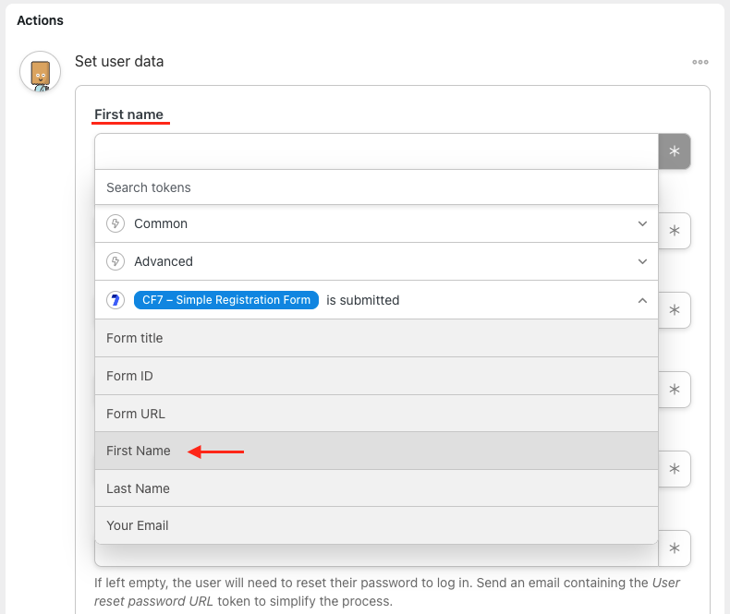This screenshot has height=614, width=730.
Task: Click the CF7 – Simple Registration Form badge
Action: tap(226, 300)
